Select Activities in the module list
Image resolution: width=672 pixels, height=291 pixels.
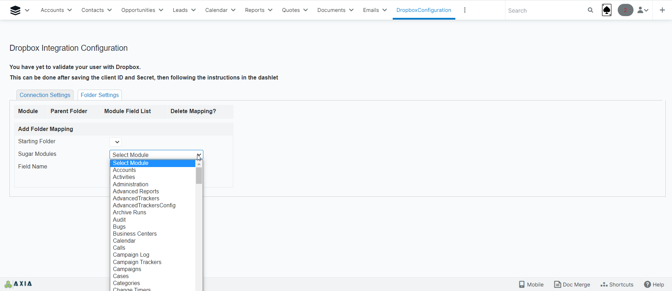click(x=153, y=177)
